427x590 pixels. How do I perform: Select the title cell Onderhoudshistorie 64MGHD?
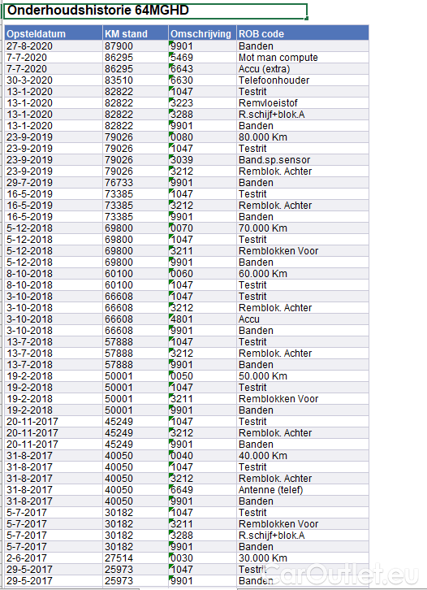pos(156,11)
